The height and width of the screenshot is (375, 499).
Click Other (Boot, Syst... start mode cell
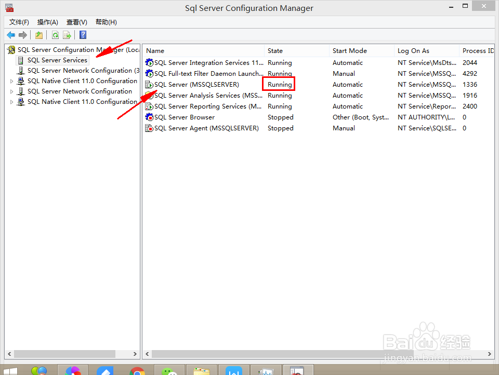(x=361, y=117)
